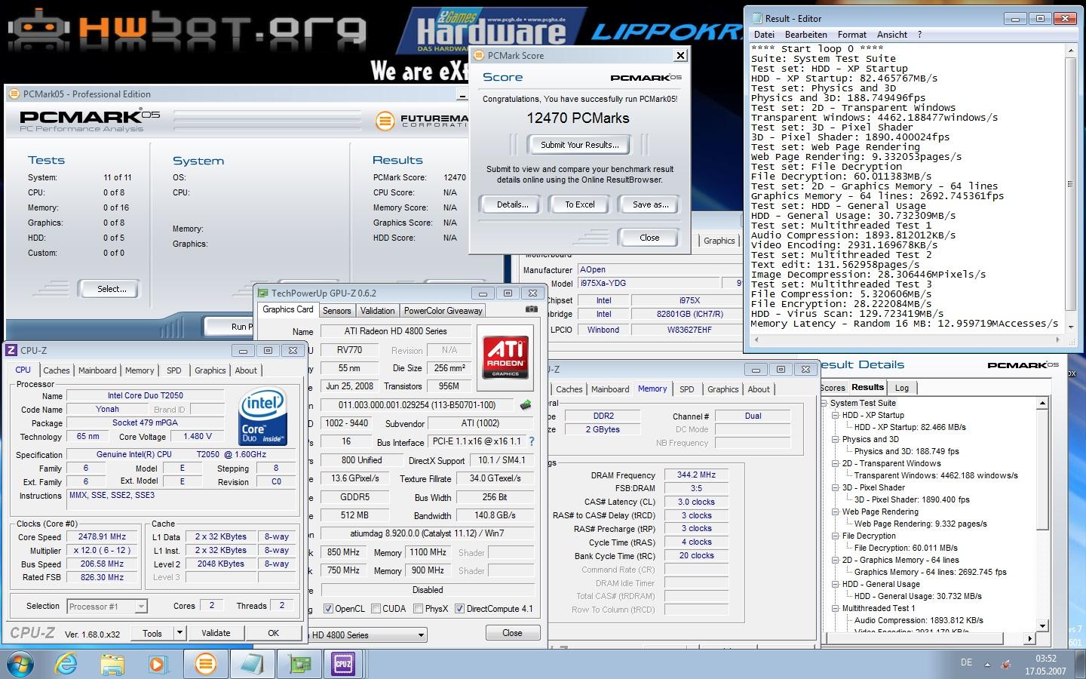Click the GPU-Z title bar icon
1086x679 pixels.
coord(262,293)
